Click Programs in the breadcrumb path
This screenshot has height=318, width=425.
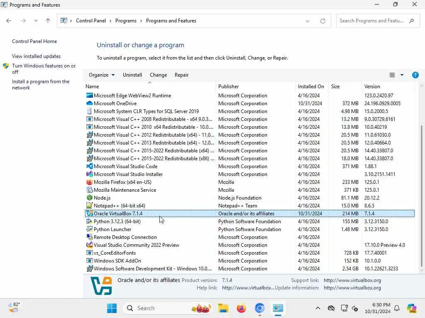click(x=126, y=21)
